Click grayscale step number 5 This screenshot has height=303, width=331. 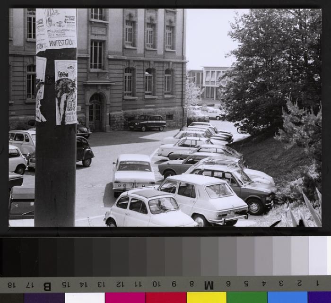tap(246, 284)
